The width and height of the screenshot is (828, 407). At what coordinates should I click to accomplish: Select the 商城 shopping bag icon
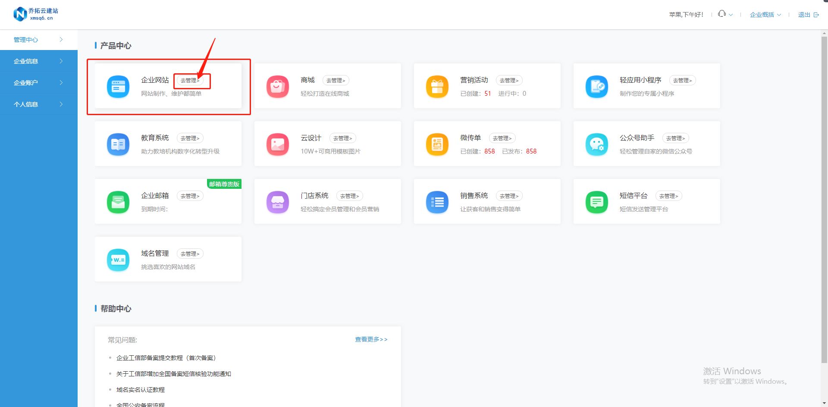[277, 86]
